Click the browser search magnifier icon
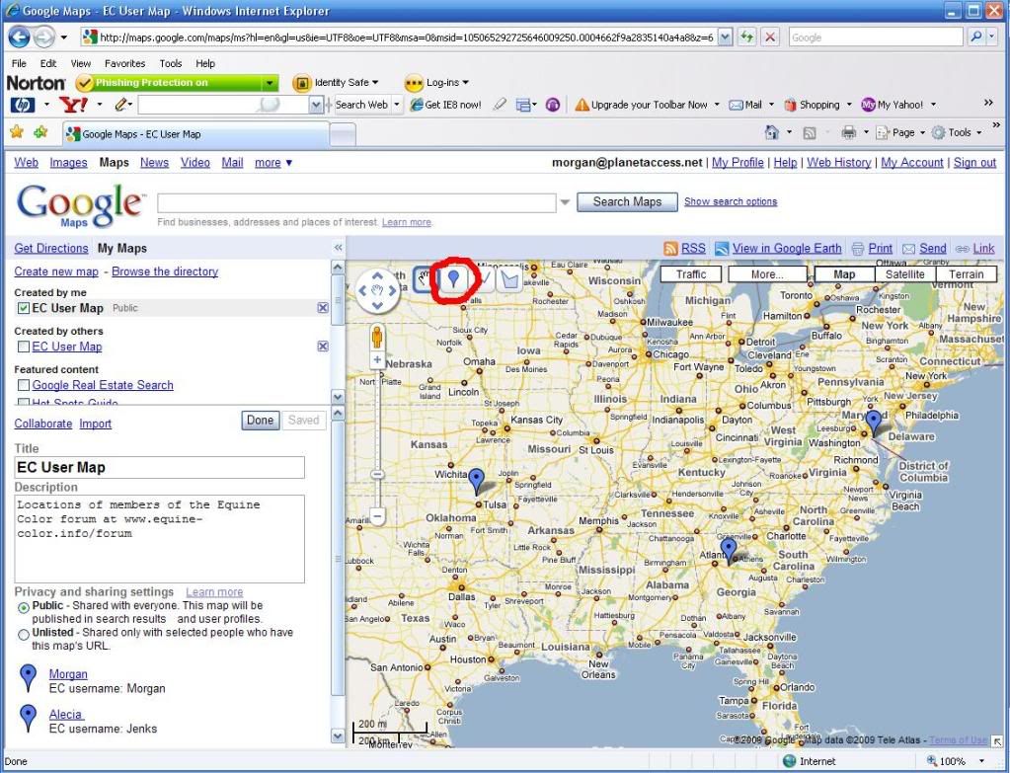1010x773 pixels. [x=976, y=38]
